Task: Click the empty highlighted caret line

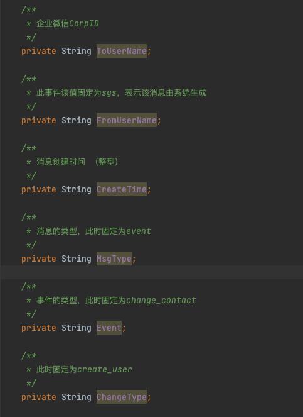Action: click(152, 272)
